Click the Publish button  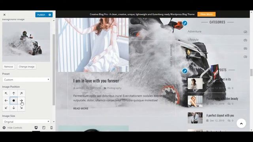pos(41,15)
